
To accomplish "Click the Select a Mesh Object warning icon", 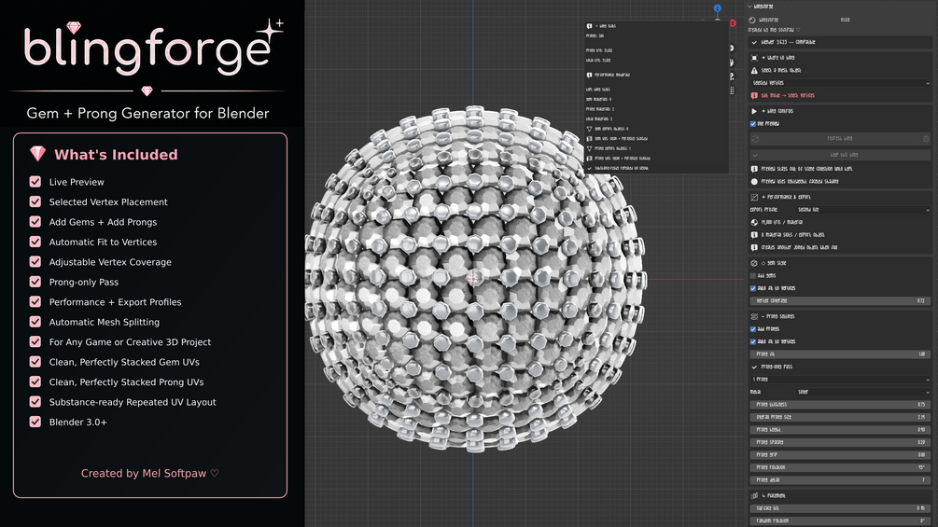I will (754, 71).
